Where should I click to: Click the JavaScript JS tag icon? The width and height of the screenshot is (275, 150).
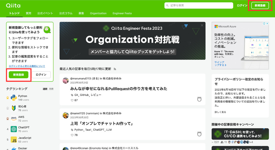(x=14, y=140)
